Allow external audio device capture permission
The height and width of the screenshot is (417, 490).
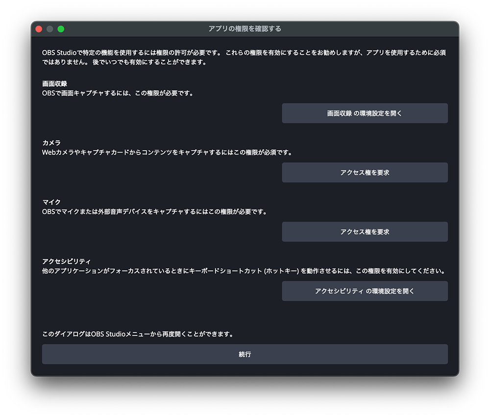(365, 232)
